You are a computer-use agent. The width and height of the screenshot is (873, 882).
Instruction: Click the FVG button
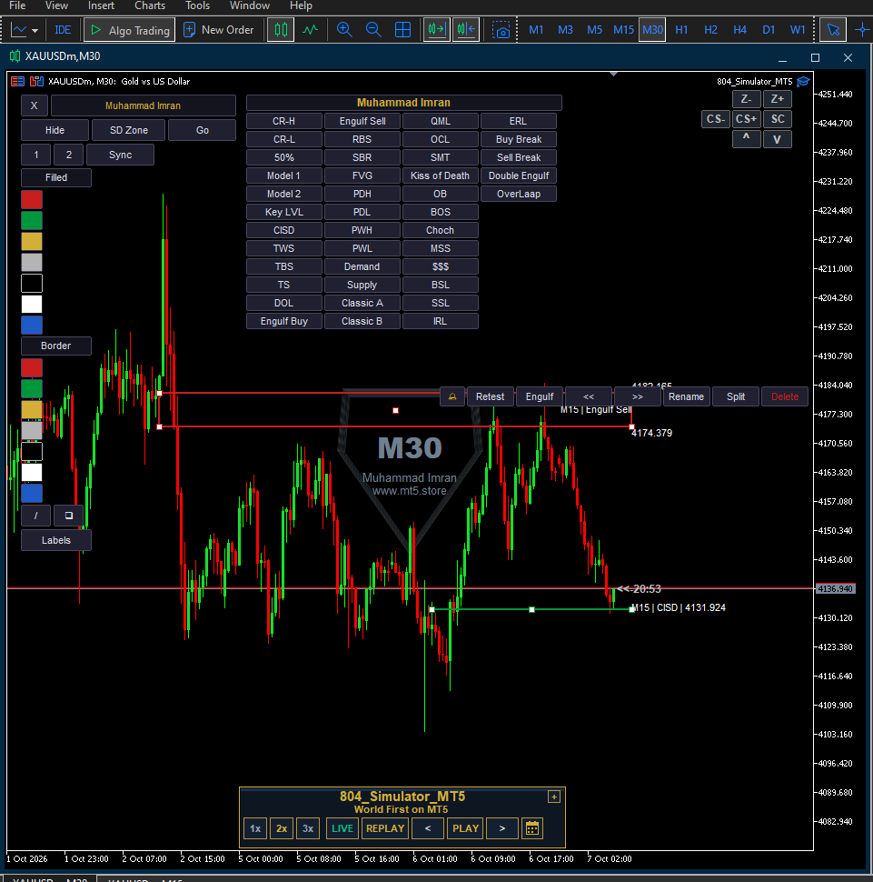[x=362, y=176]
